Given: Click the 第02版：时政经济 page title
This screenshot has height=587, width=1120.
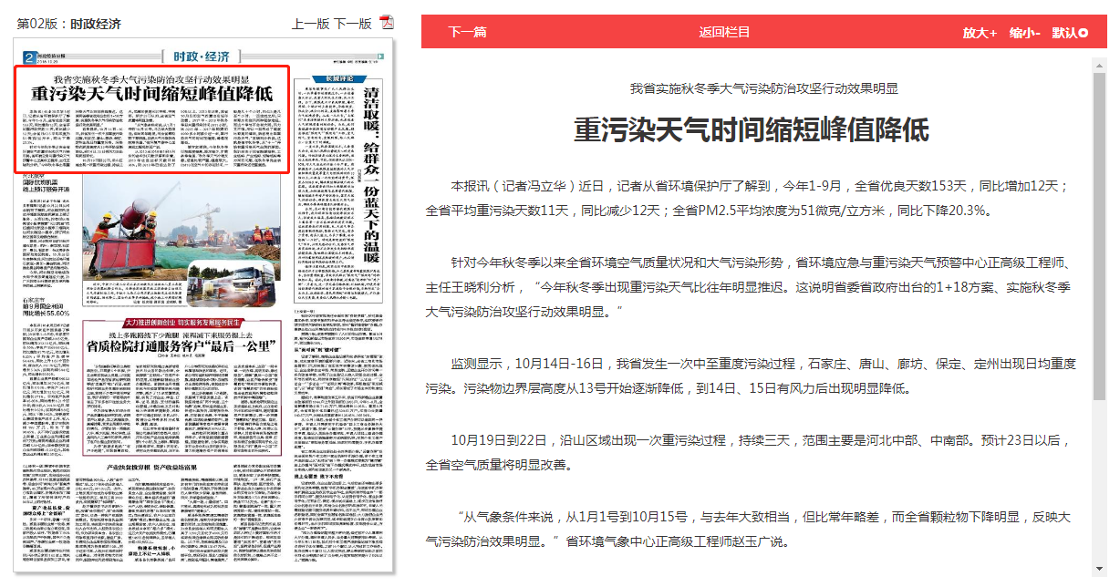Looking at the screenshot, I should (69, 24).
